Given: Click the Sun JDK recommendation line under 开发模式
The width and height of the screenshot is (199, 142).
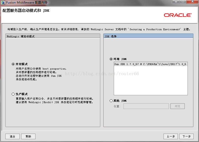Looking at the screenshot, I should (39, 76).
